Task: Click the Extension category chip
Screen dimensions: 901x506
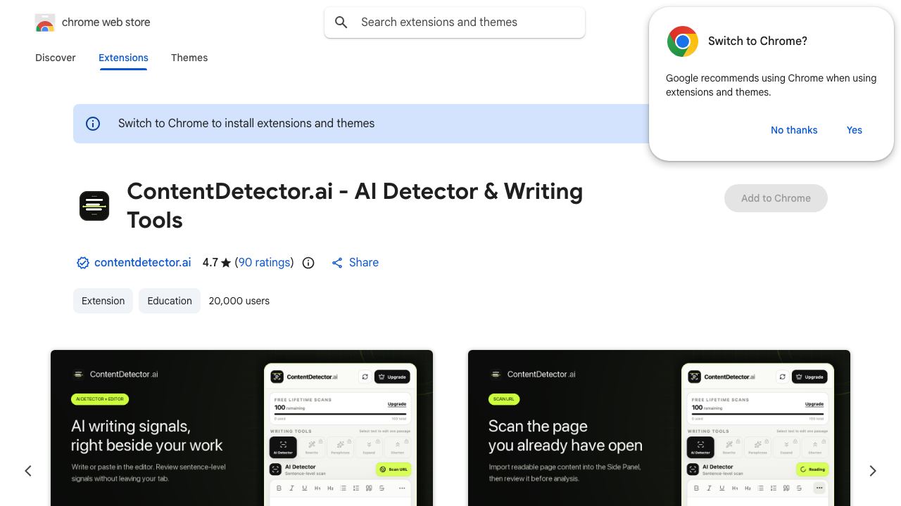Action: (x=103, y=301)
